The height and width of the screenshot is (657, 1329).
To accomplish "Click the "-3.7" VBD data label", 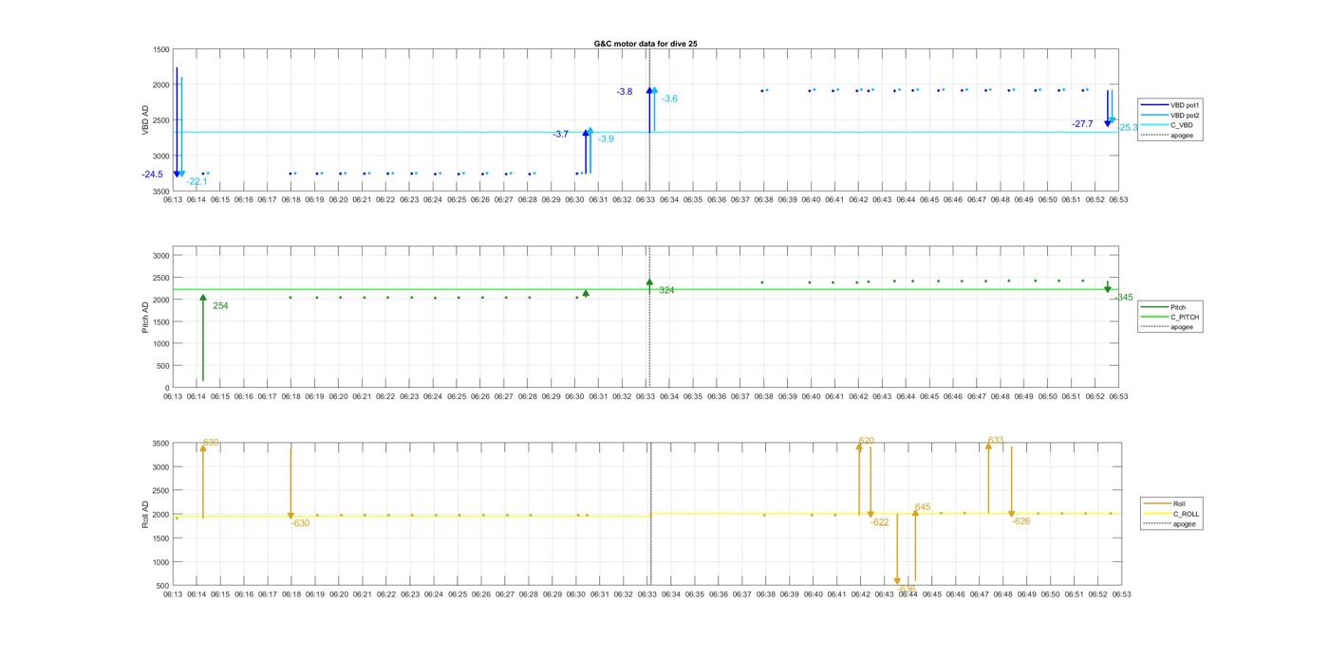I will (x=561, y=135).
